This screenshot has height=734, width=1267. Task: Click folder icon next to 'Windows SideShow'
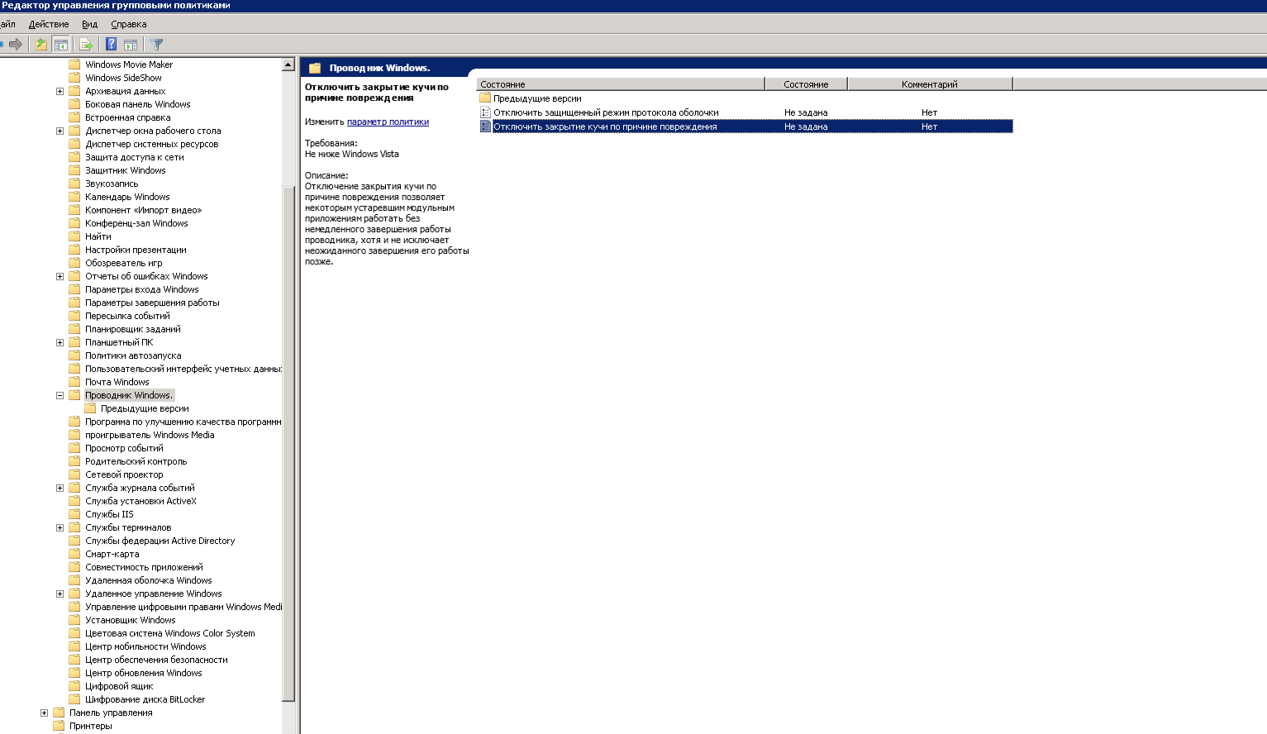tap(74, 78)
